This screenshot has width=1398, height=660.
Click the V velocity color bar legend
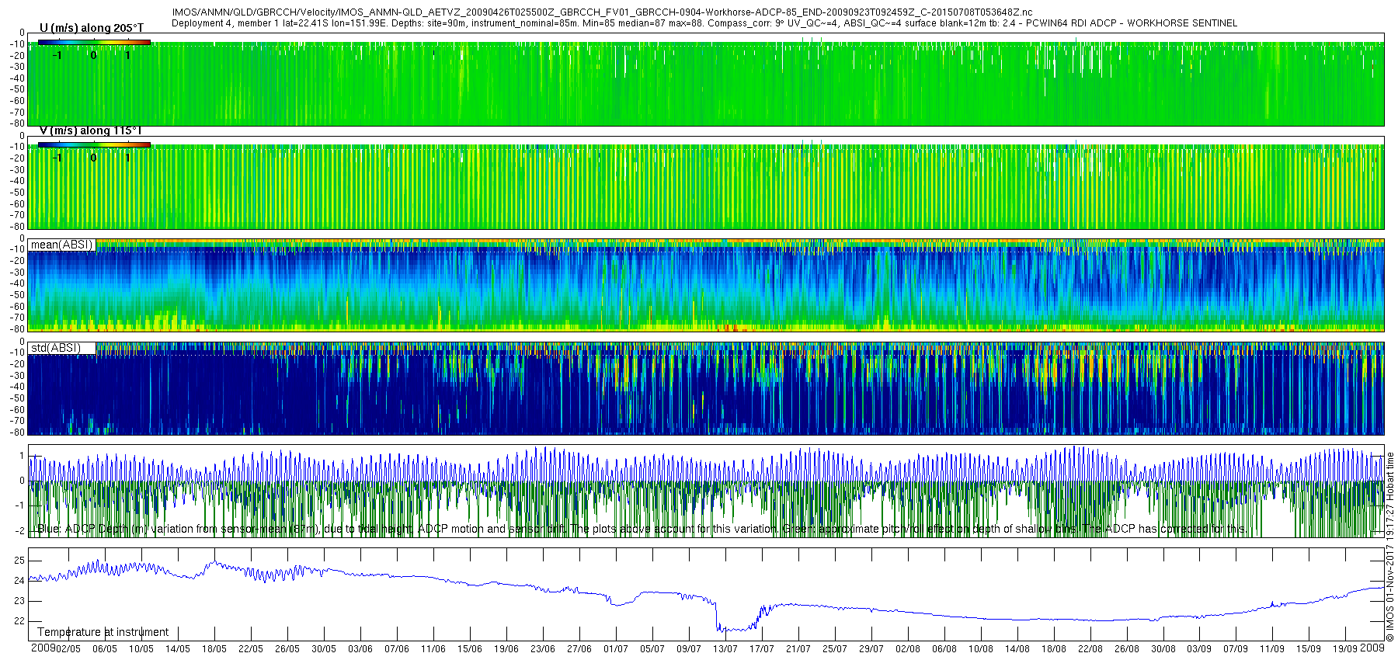(x=94, y=144)
